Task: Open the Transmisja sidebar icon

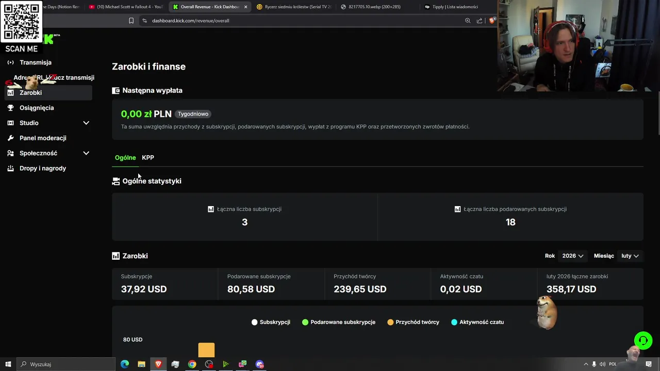Action: coord(10,62)
